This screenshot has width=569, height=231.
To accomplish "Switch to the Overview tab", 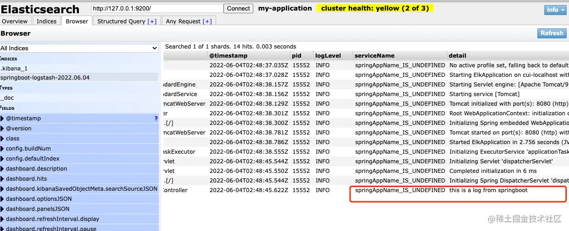I will pyautogui.click(x=15, y=21).
